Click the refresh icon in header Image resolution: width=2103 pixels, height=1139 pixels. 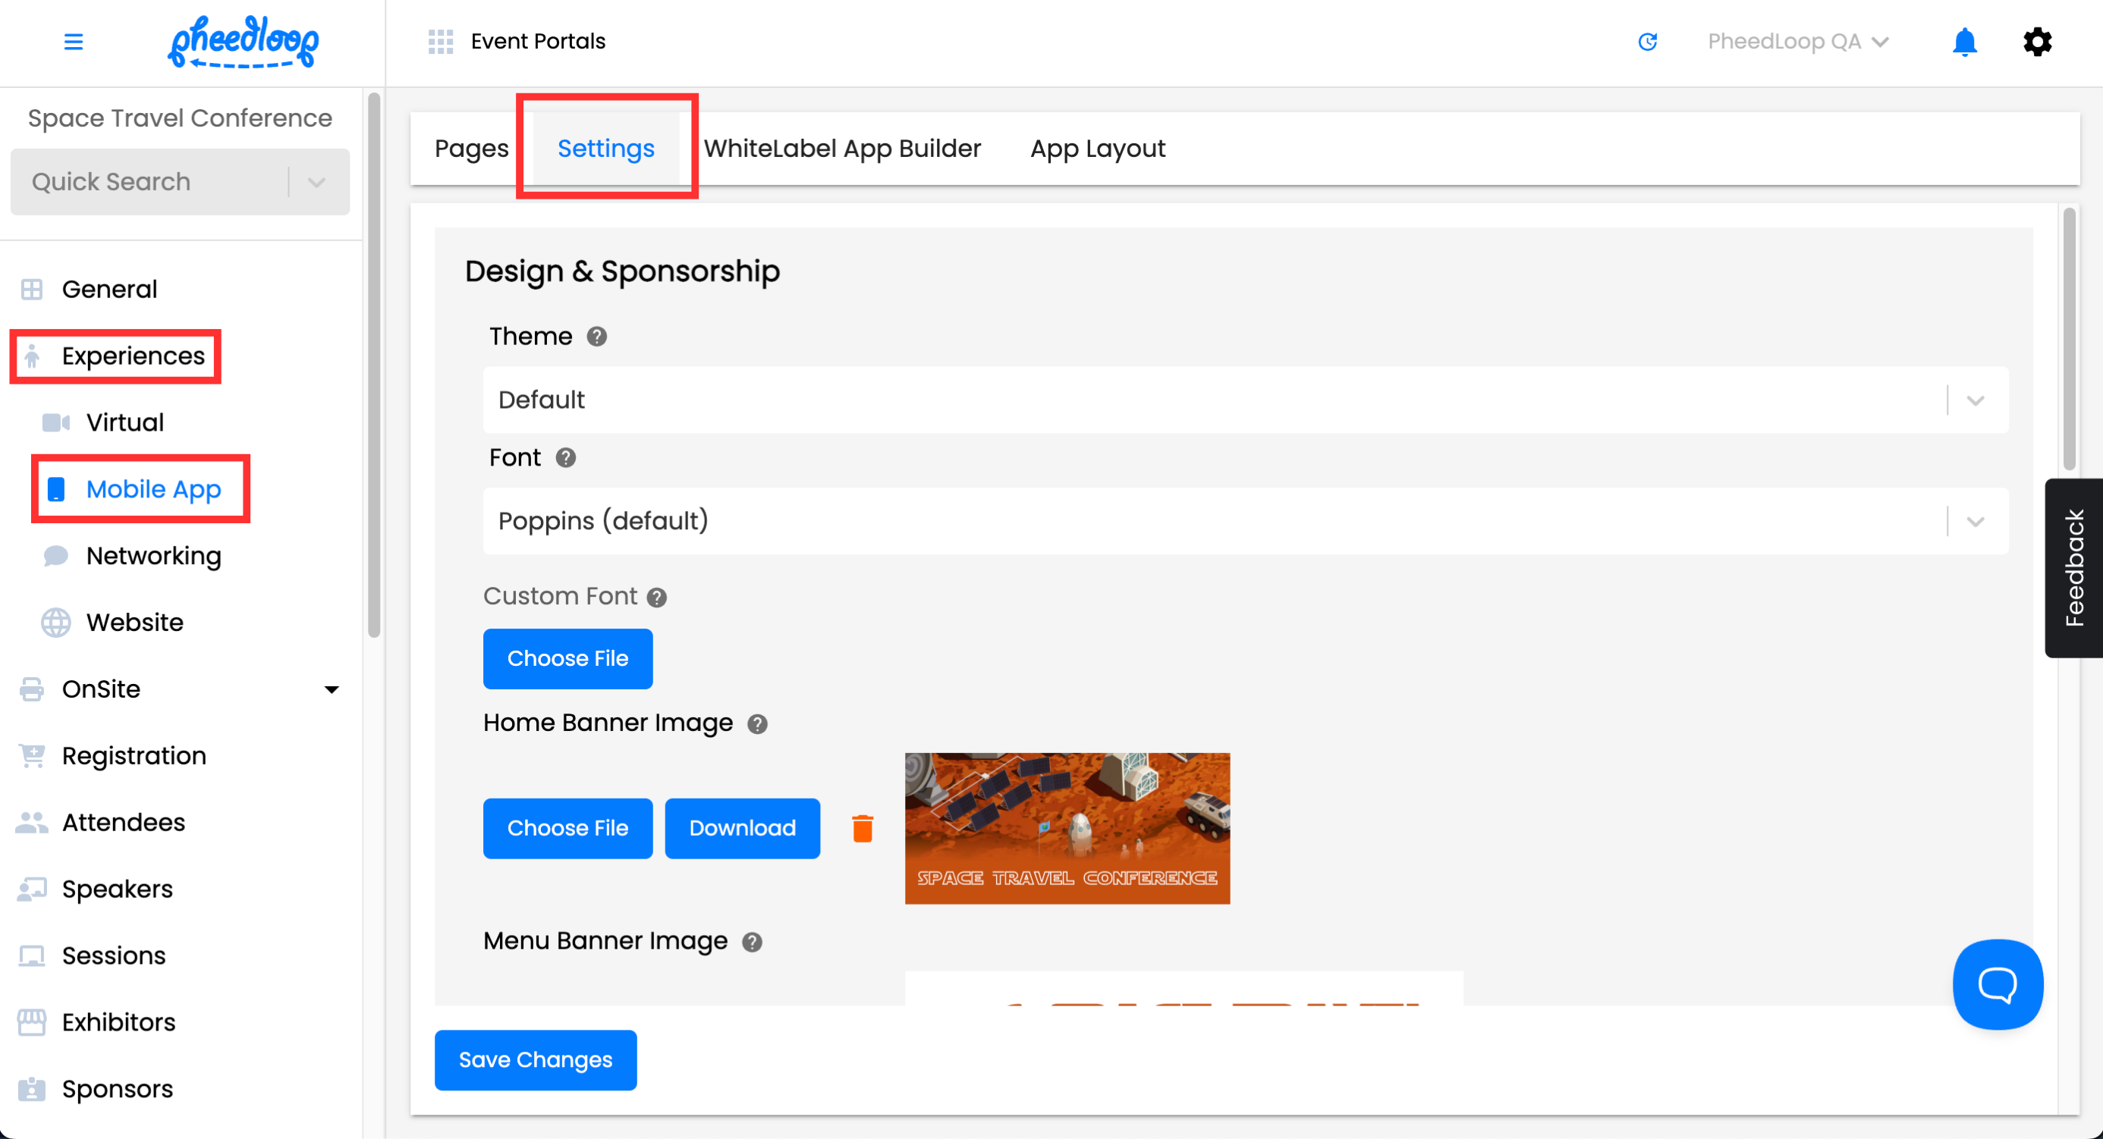coord(1648,42)
